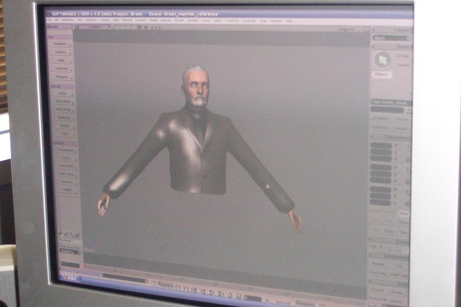Play the animation backward

coord(203,292)
